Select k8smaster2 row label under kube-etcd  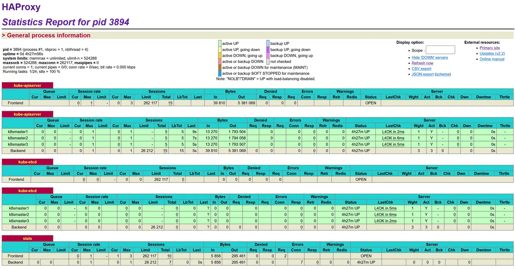[19, 215]
